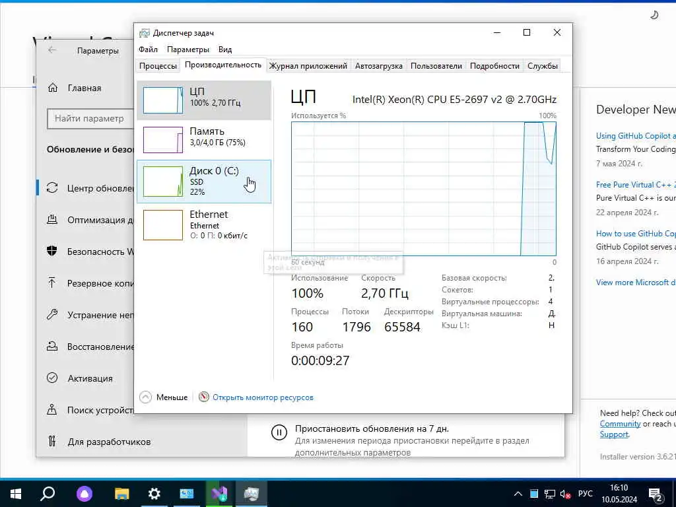
Task: Open the How to use GitHub Copilot link
Action: (x=636, y=234)
